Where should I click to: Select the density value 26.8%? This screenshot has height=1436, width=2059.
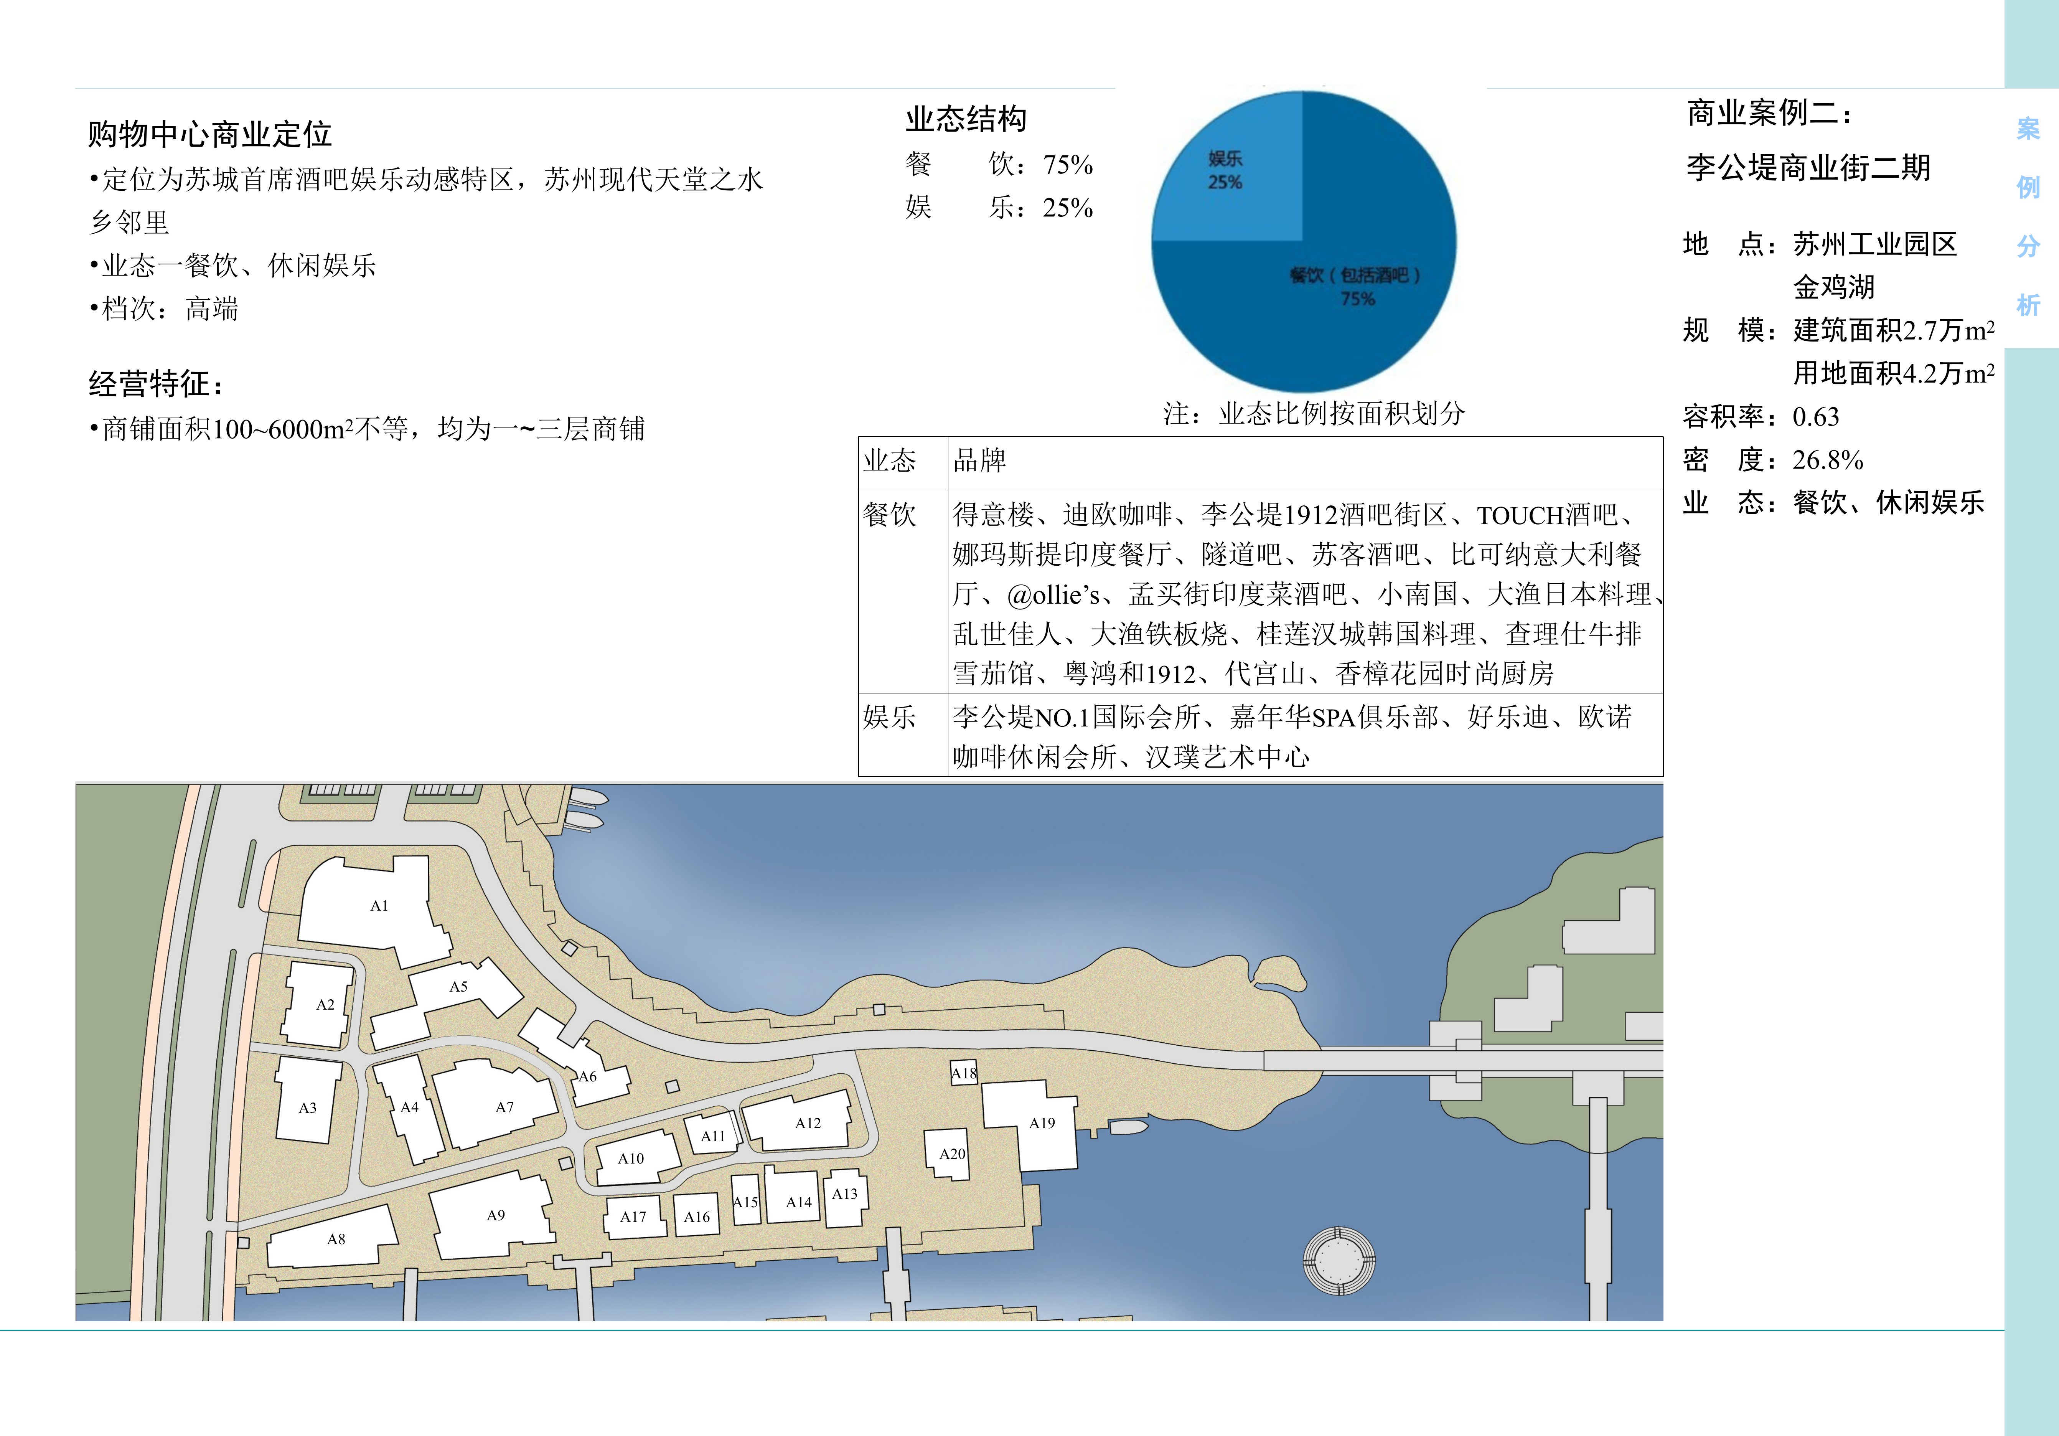coord(1828,459)
